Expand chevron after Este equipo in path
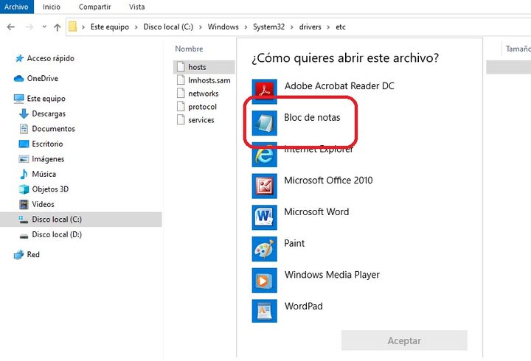 [x=136, y=27]
